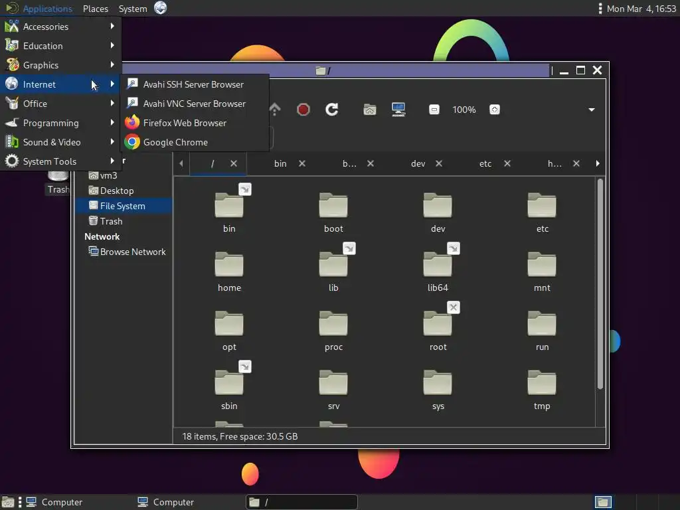Open Computer location via toolbar monitor icon
Screen dimensions: 680x510
pyautogui.click(x=398, y=110)
